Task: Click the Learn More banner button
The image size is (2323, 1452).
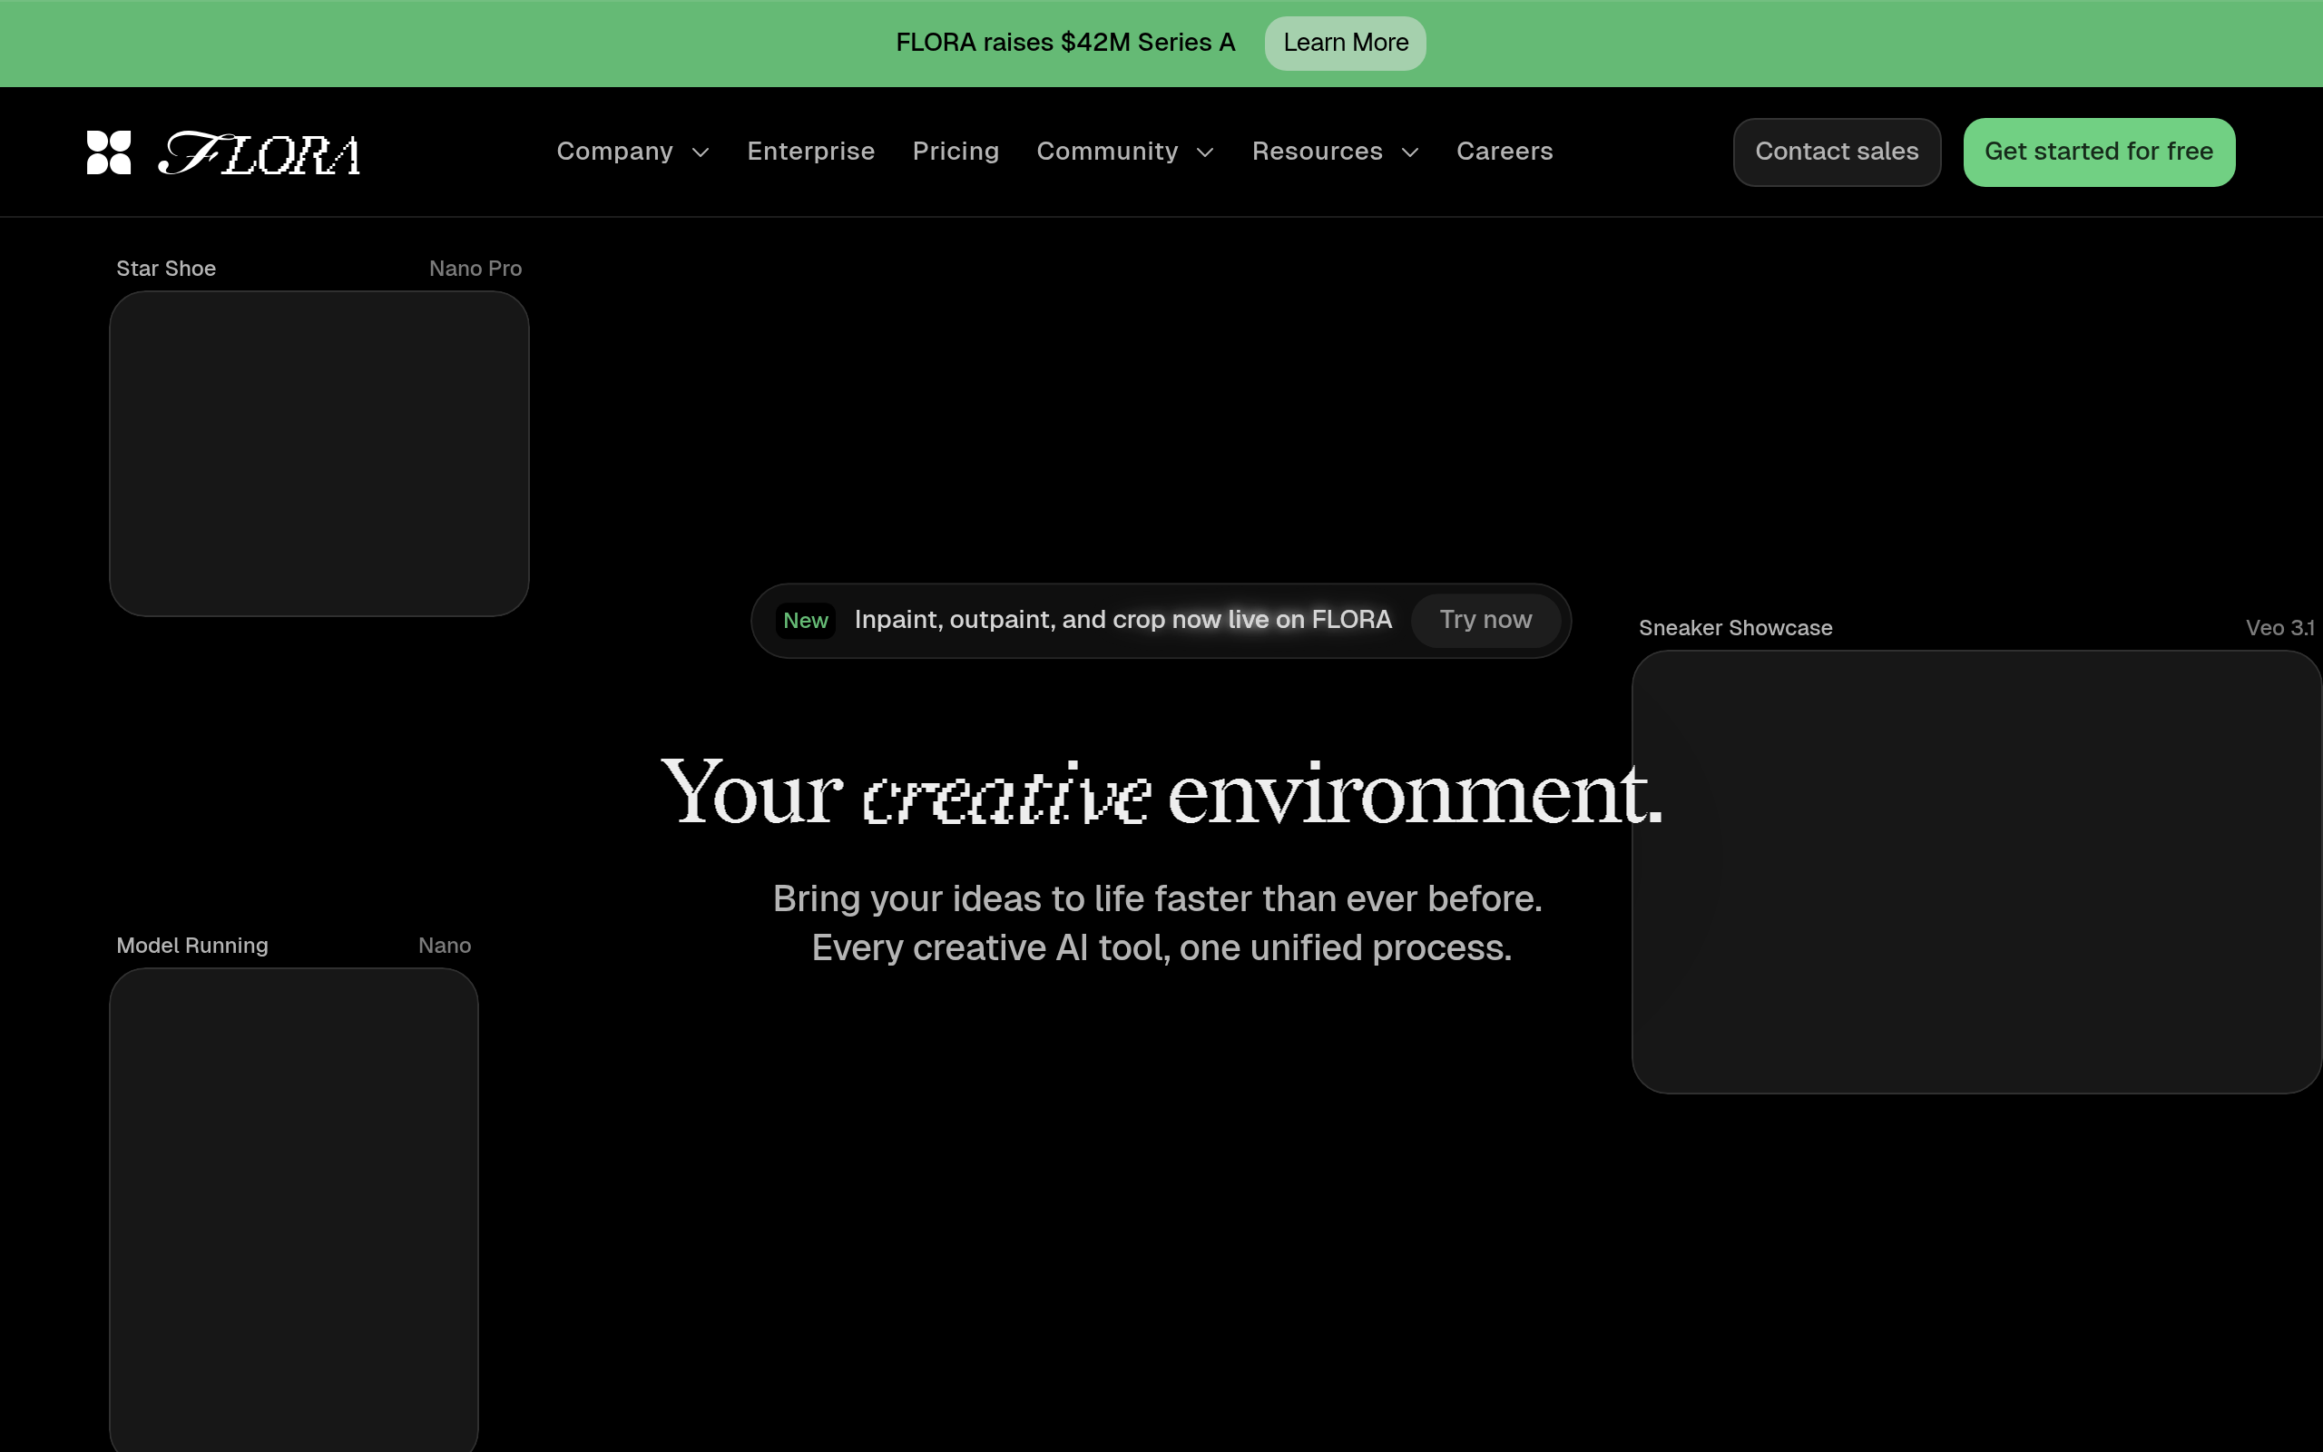Action: point(1345,44)
